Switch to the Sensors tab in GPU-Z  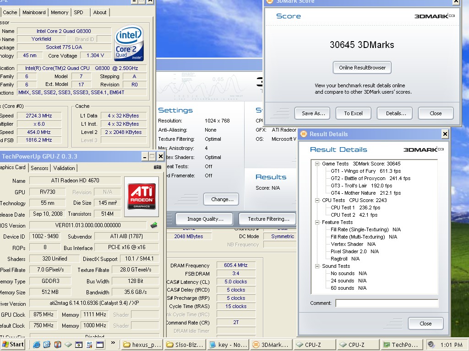tap(39, 168)
